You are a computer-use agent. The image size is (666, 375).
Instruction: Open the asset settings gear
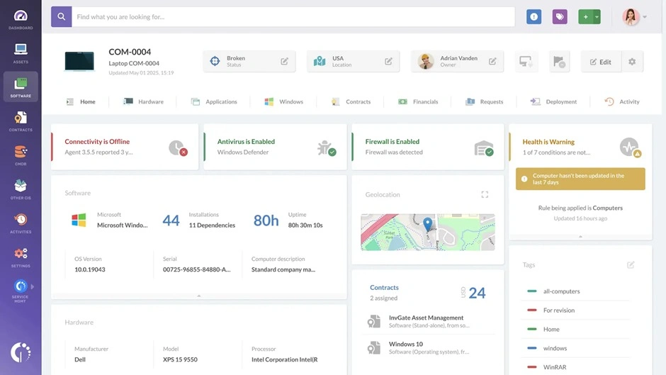click(632, 62)
